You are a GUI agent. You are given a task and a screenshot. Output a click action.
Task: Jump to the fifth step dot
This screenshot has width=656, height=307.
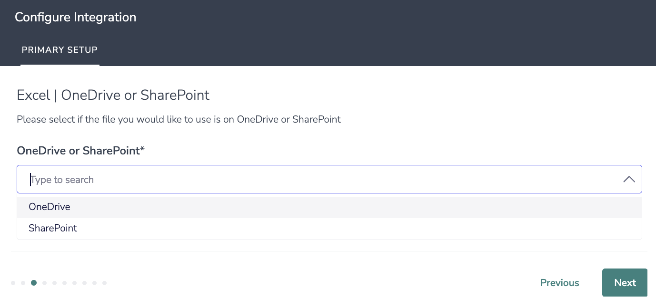(x=54, y=283)
